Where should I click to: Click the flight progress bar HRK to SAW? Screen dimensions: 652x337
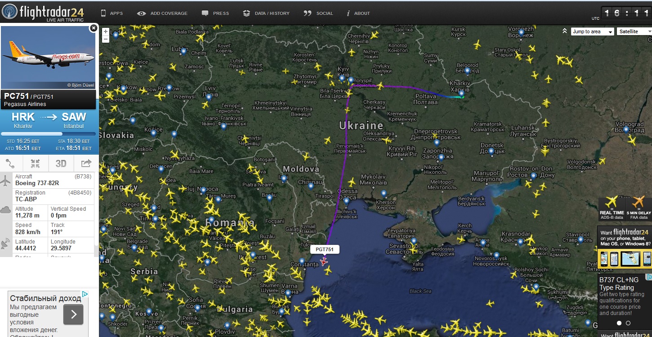click(48, 133)
